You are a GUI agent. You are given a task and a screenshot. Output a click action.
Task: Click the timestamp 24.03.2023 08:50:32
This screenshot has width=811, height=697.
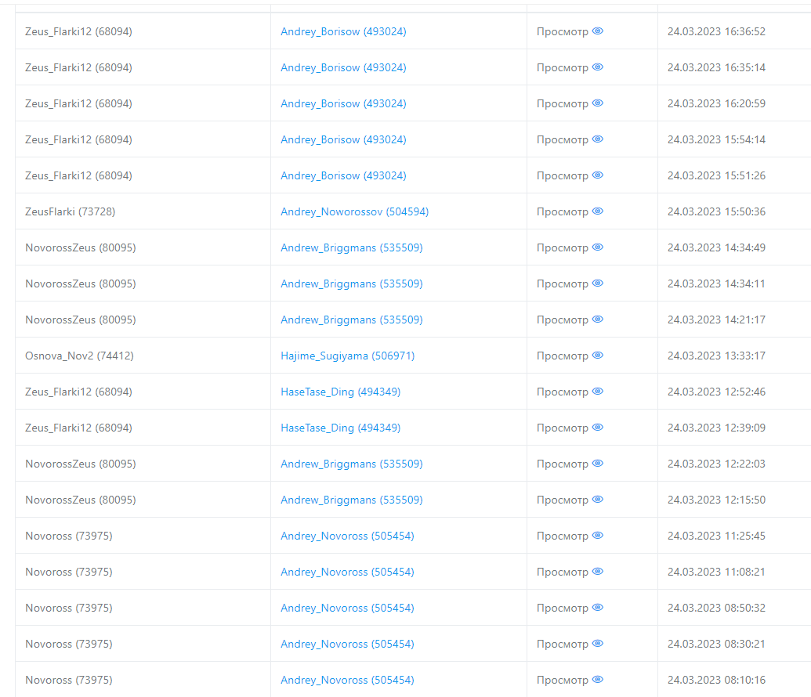click(716, 608)
